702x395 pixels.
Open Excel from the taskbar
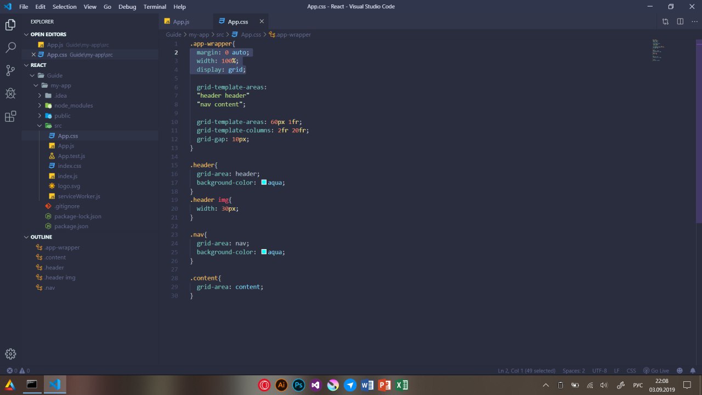pyautogui.click(x=401, y=385)
